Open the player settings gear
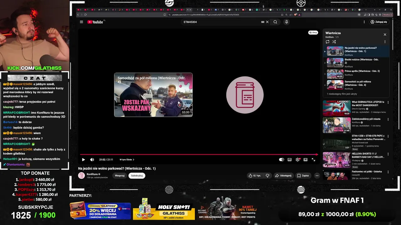This screenshot has width=401, height=225. (x=298, y=160)
